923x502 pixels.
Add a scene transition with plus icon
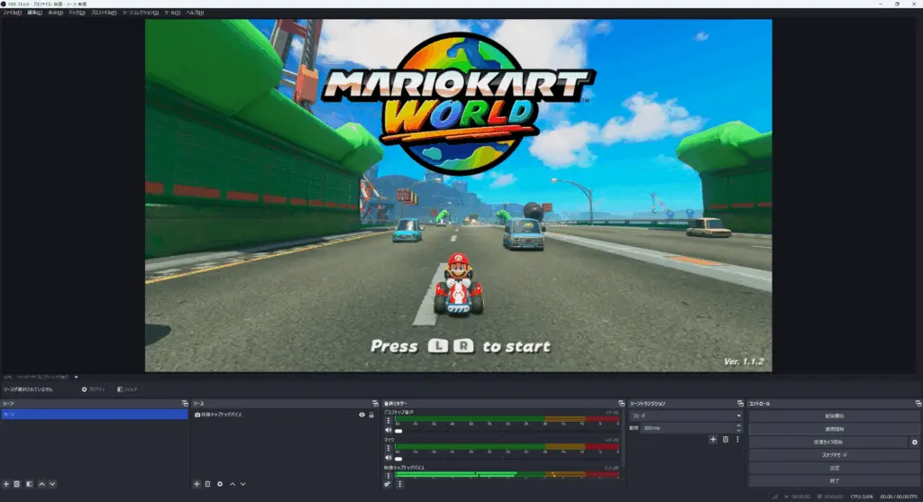click(x=713, y=439)
